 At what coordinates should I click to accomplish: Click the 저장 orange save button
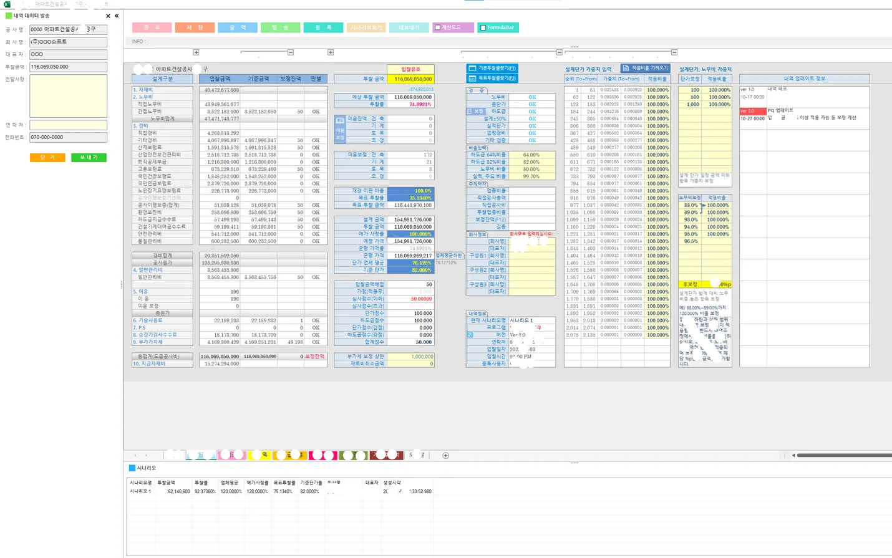(x=195, y=27)
